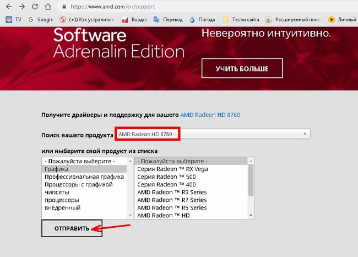This screenshot has width=358, height=257.
Task: Reload the page with the refresh icon
Action: click(x=35, y=7)
